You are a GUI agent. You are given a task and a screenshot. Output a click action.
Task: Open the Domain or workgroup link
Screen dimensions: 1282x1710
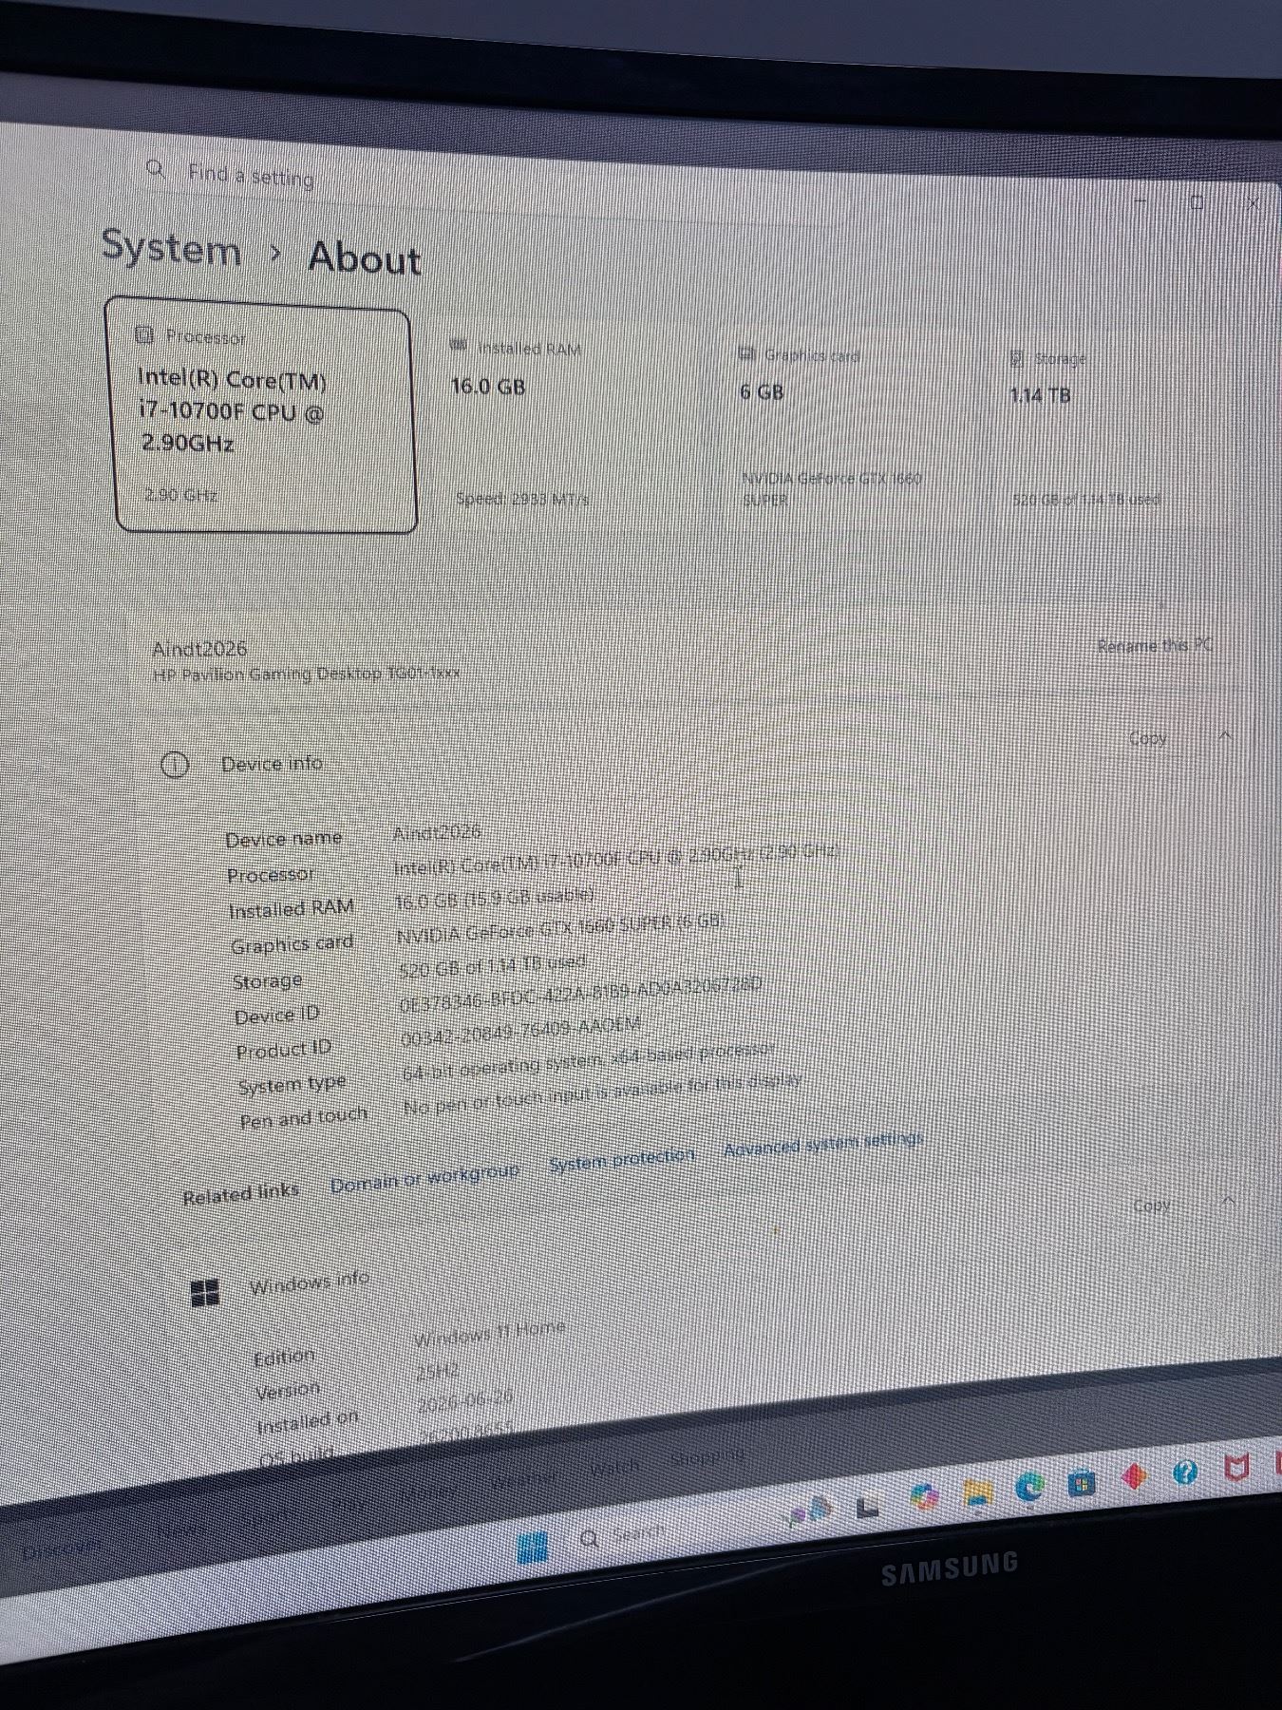click(424, 1178)
